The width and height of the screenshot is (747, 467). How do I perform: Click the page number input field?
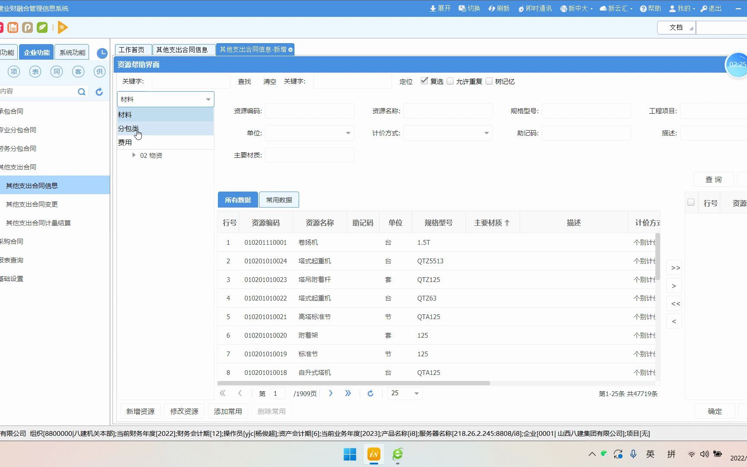(278, 393)
